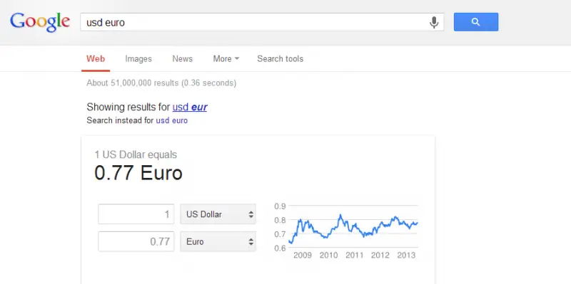
Task: Click the microphone voice search icon
Action: [x=433, y=23]
